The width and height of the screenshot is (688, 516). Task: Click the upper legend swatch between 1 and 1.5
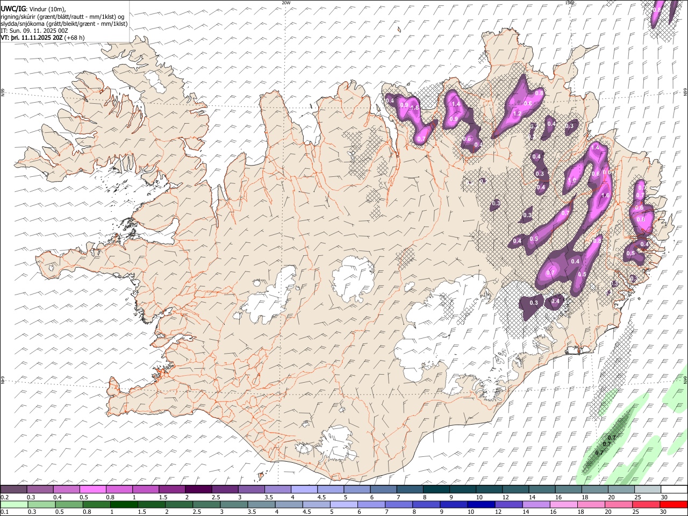tap(146, 490)
